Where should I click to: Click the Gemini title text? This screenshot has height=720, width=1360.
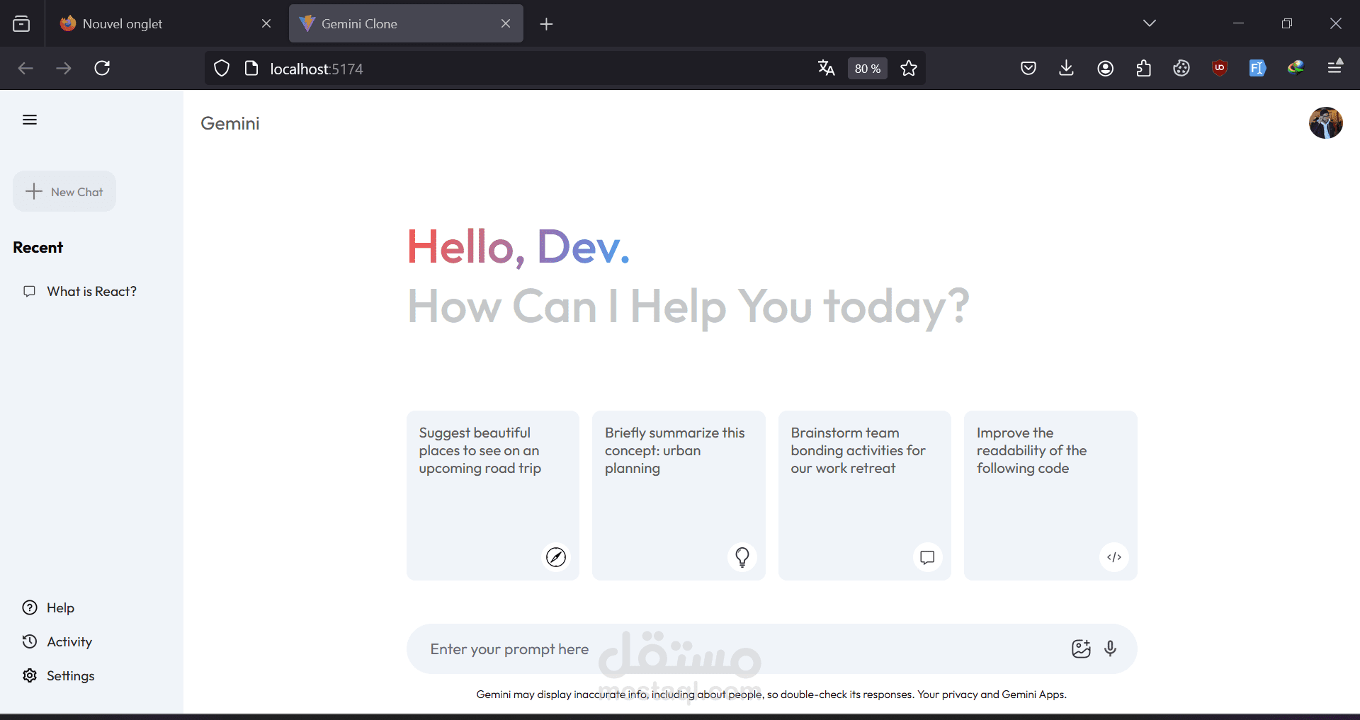pos(230,123)
